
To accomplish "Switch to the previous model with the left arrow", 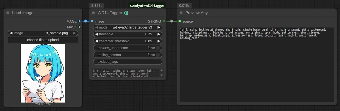I will tap(96, 27).
